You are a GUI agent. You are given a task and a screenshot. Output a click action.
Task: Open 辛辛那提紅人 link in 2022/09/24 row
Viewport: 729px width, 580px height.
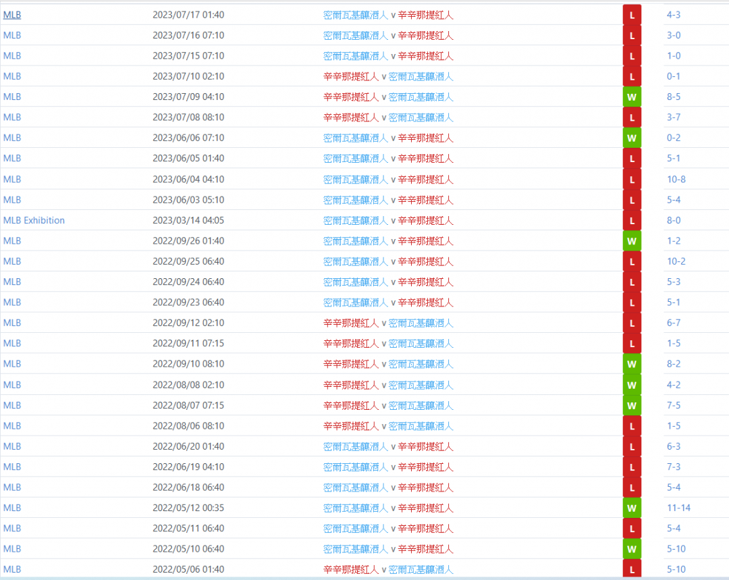425,282
